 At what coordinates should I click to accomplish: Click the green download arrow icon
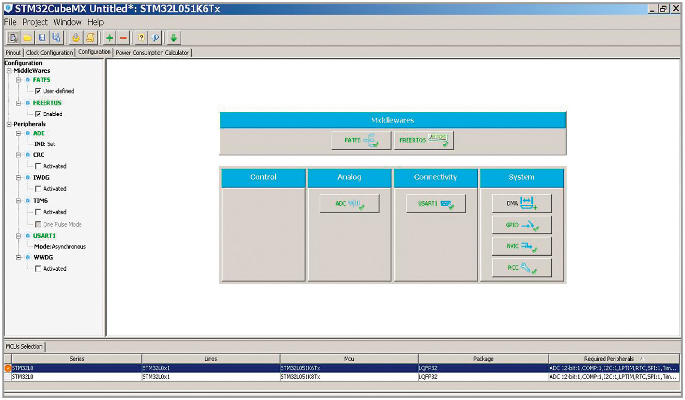[174, 38]
